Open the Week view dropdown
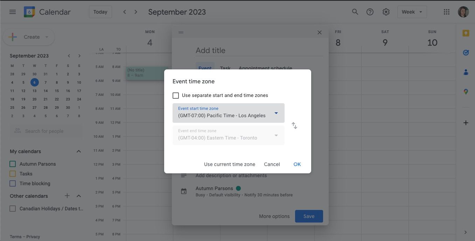475x241 pixels. [412, 12]
